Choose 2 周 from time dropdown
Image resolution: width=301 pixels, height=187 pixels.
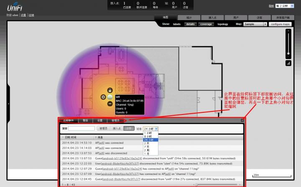[150, 150]
